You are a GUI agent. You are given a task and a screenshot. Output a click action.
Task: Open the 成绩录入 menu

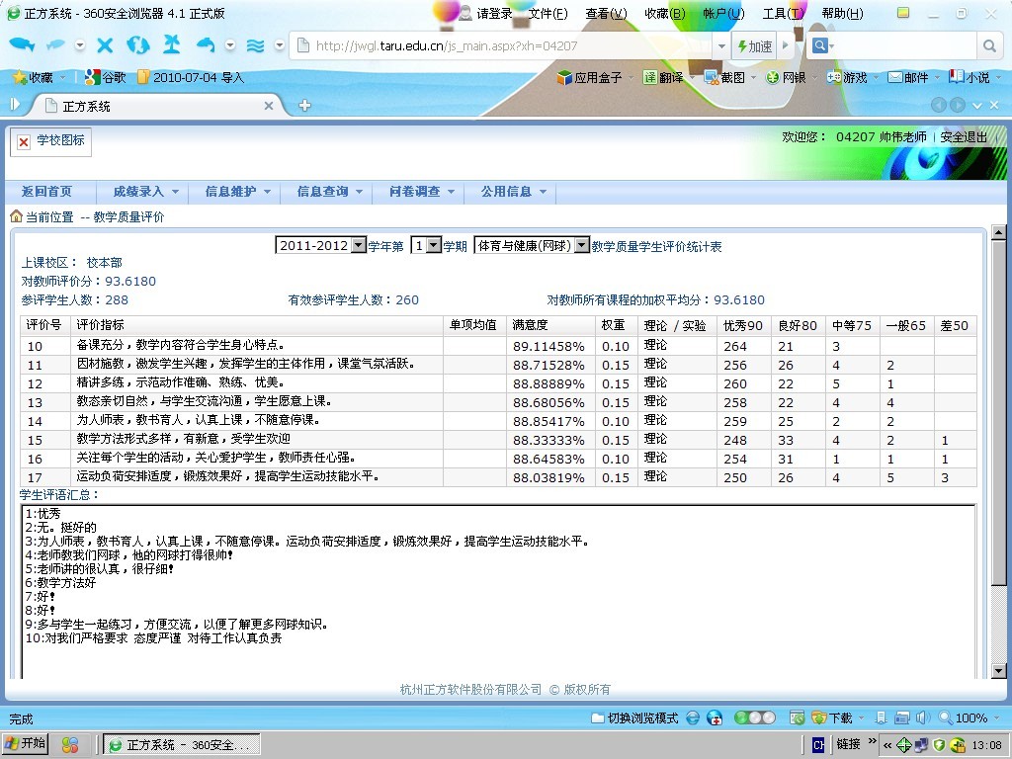[x=145, y=192]
